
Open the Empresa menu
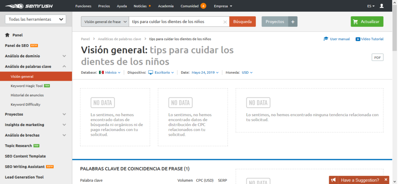(223, 6)
